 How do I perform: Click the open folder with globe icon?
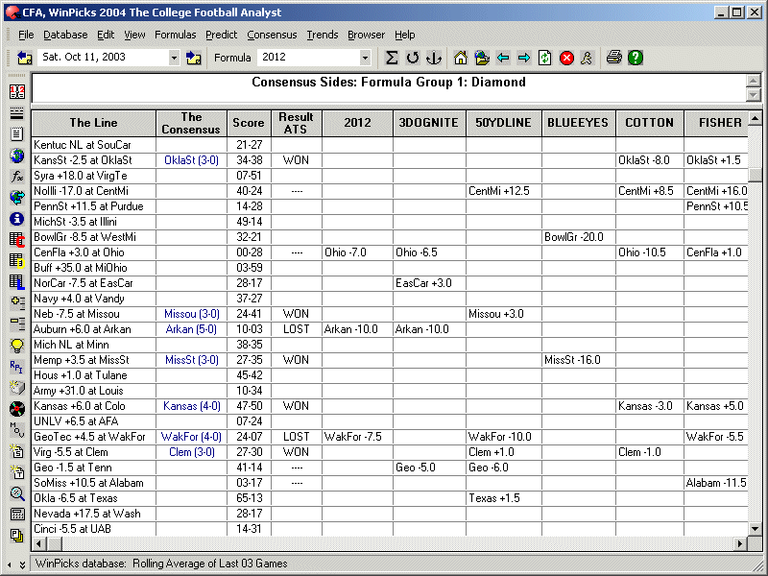482,58
